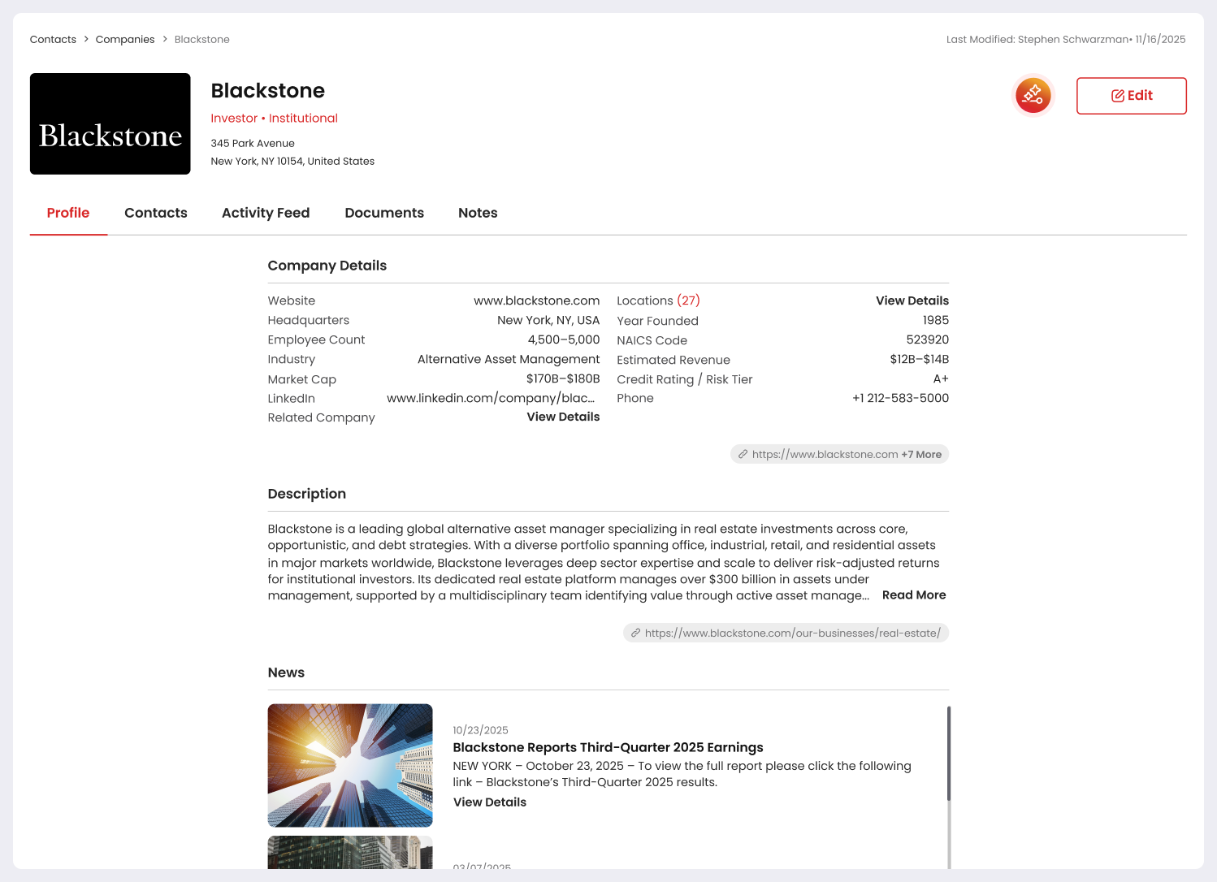The height and width of the screenshot is (882, 1217).
Task: Click the Edit button
Action: click(1131, 96)
